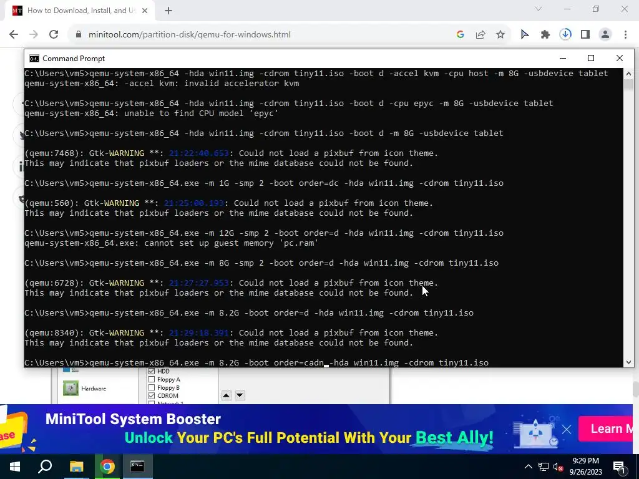Screen dimensions: 639x479
Task: Open the Chrome three-dot menu
Action: pyautogui.click(x=625, y=35)
